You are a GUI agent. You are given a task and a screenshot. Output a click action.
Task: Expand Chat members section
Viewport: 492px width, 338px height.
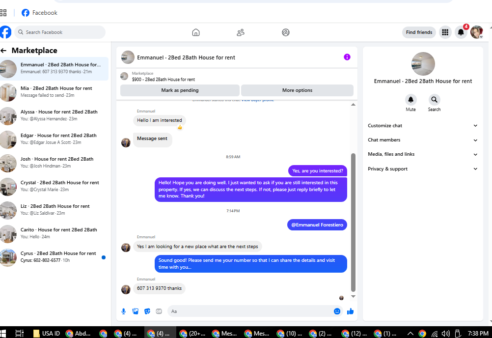423,140
